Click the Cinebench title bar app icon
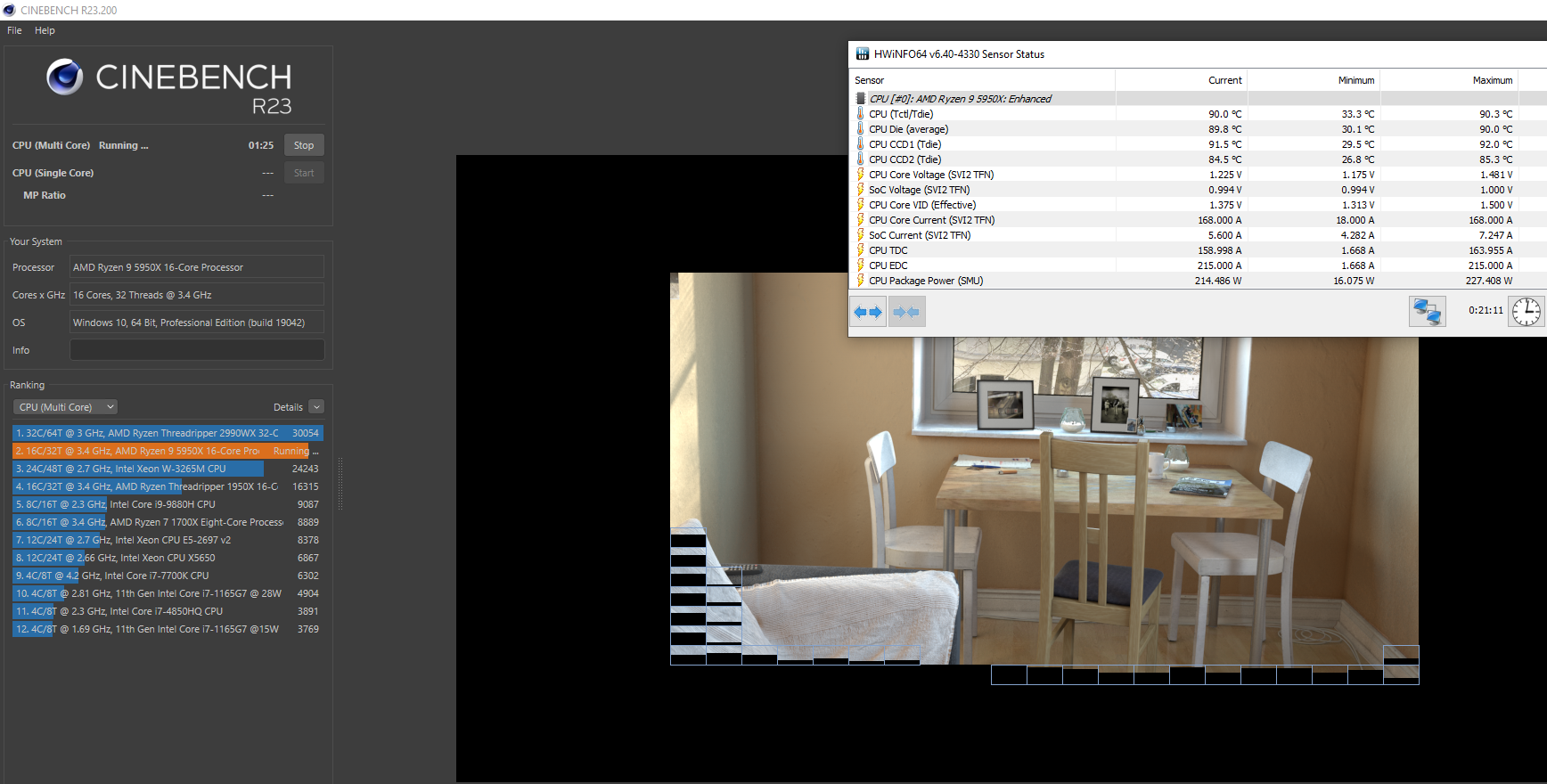This screenshot has width=1547, height=784. pos(9,10)
